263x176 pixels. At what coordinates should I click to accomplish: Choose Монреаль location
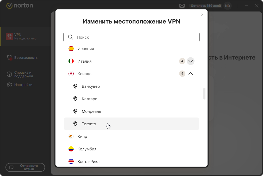click(91, 112)
